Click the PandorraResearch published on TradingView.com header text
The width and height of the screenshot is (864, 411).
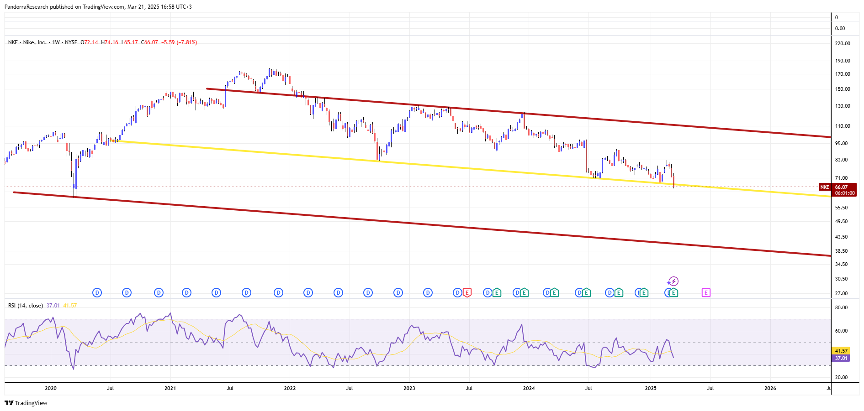coord(98,7)
